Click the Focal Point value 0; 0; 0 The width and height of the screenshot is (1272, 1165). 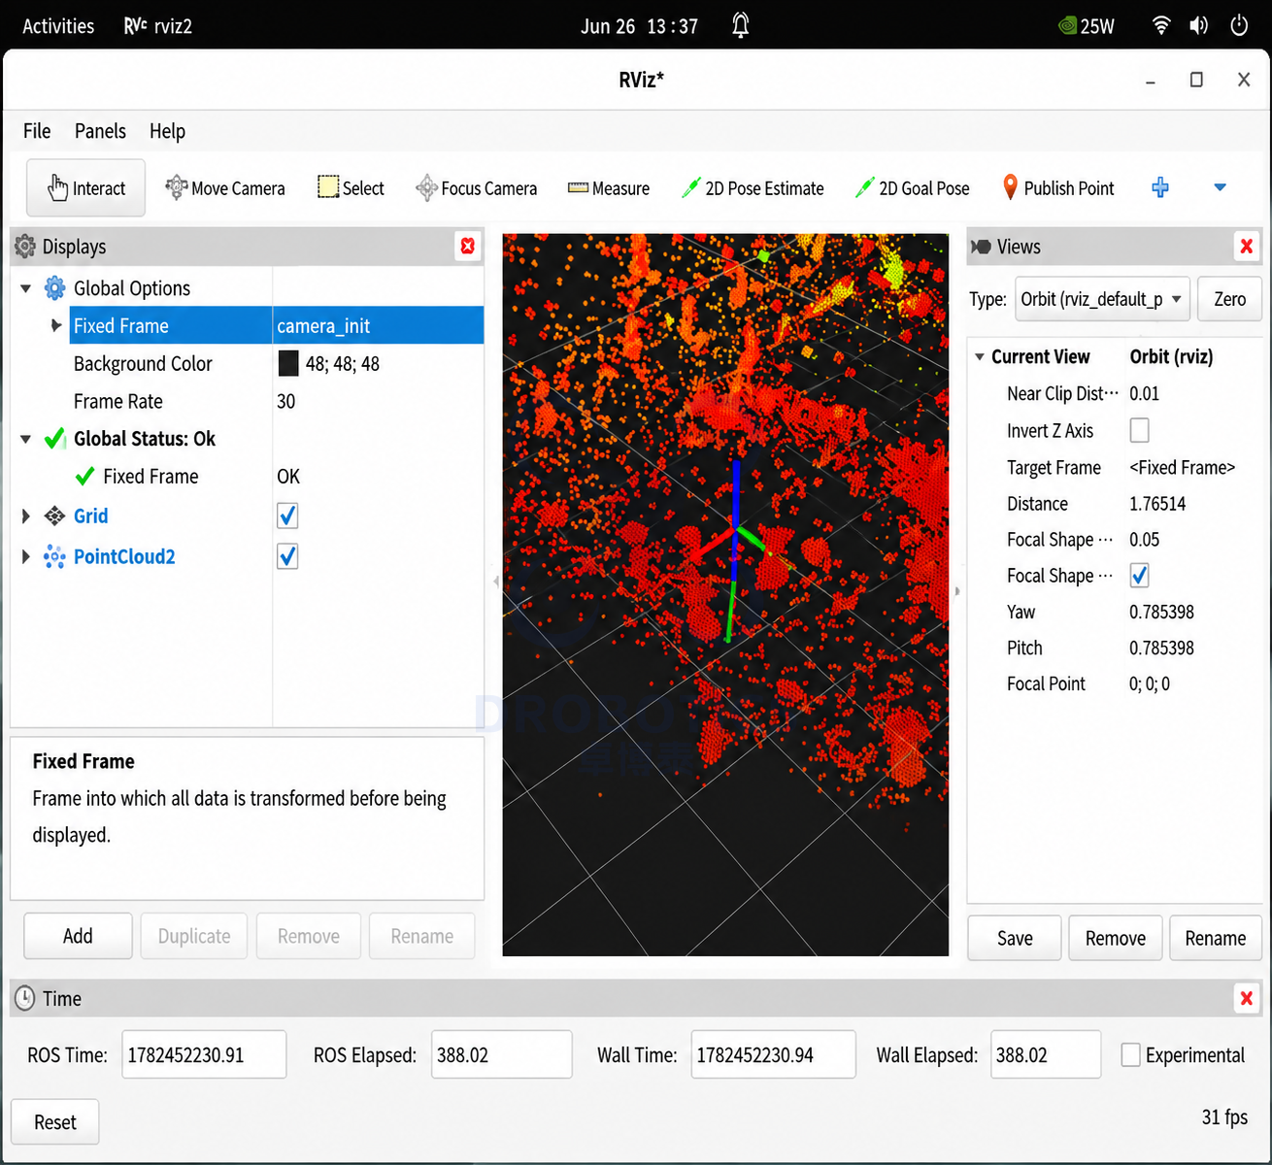pos(1150,684)
